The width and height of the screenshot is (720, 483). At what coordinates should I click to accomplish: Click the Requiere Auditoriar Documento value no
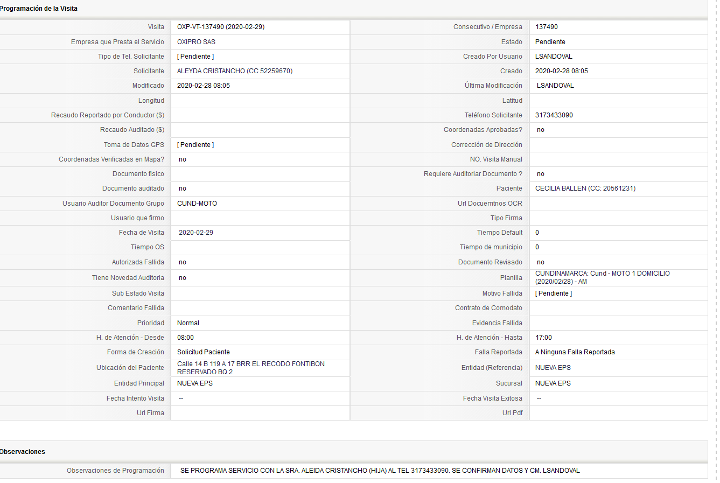[541, 174]
